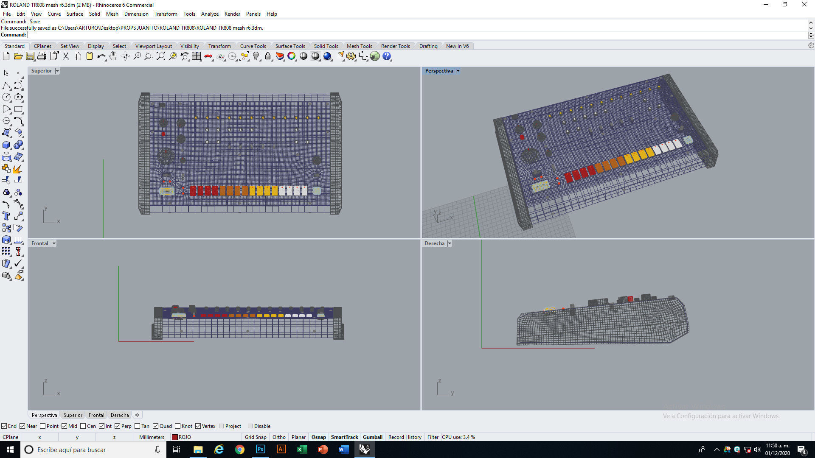The image size is (815, 458).
Task: Click the light bulb Hide objects icon
Action: (256, 56)
